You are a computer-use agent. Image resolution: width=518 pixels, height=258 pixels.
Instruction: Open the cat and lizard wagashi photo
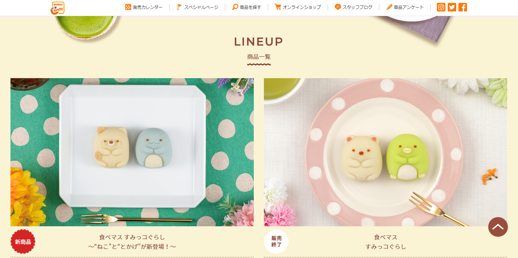point(132,152)
